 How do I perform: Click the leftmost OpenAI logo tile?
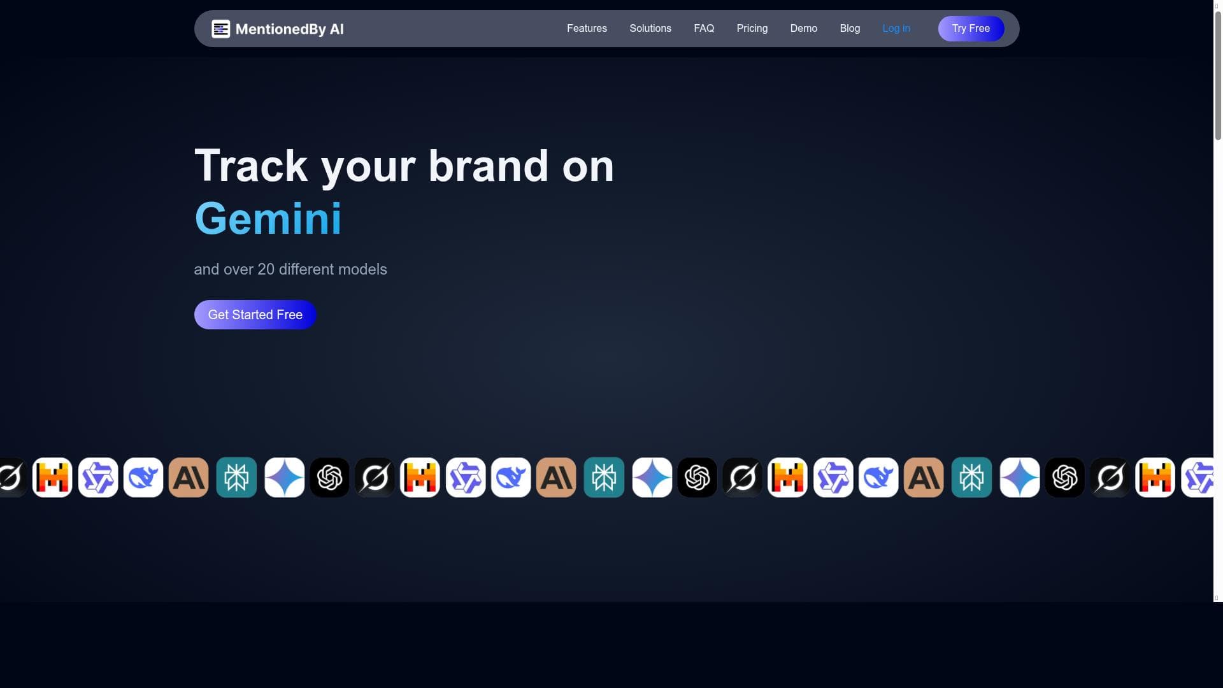pyautogui.click(x=329, y=477)
